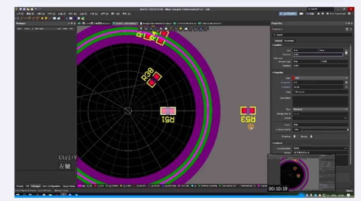Select component R38 on the canvas
The image size is (361, 201).
point(154,80)
